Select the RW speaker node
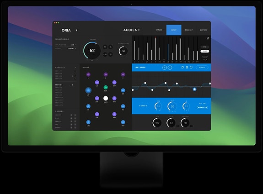Screen dimensions: 263x194 123,90
